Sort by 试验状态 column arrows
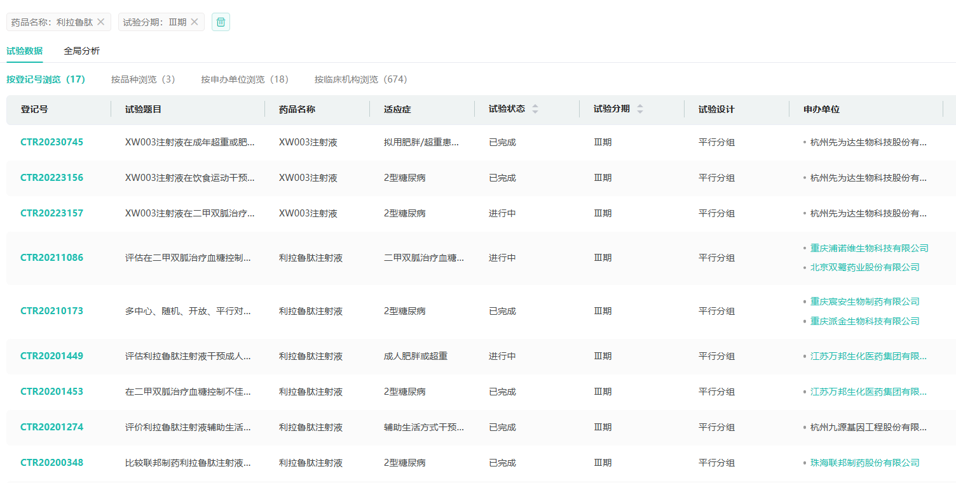 pos(535,109)
